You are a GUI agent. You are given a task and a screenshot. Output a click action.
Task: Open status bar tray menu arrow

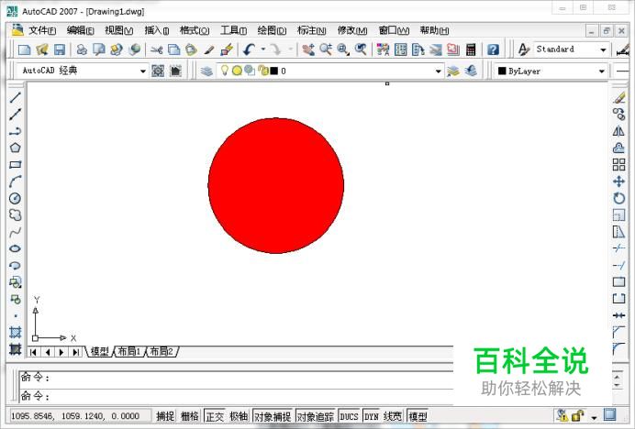tap(594, 417)
